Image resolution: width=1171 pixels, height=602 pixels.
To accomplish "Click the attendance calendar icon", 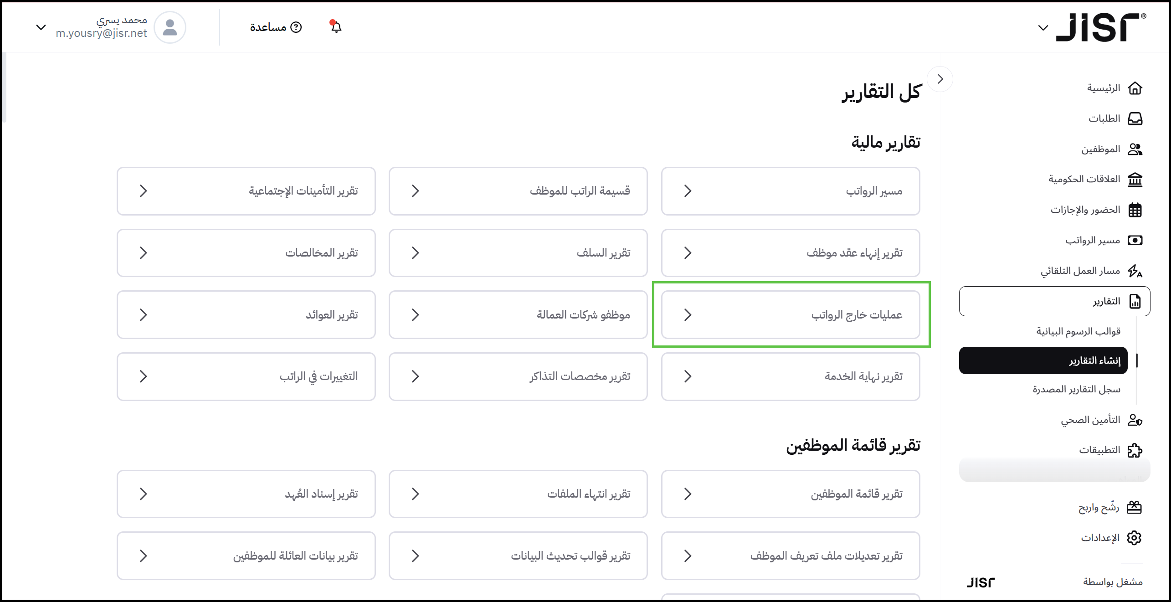I will (1135, 210).
